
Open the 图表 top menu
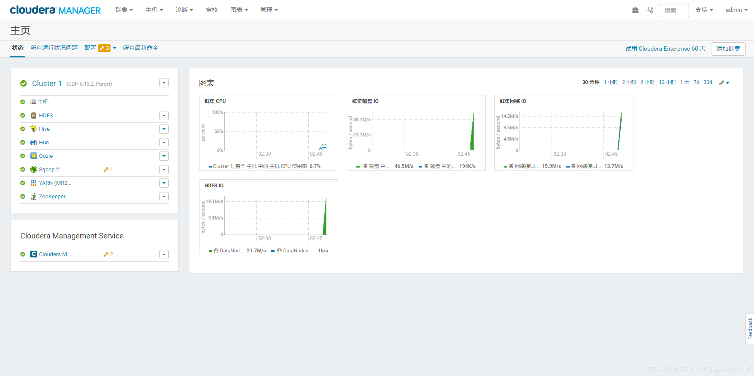click(239, 10)
